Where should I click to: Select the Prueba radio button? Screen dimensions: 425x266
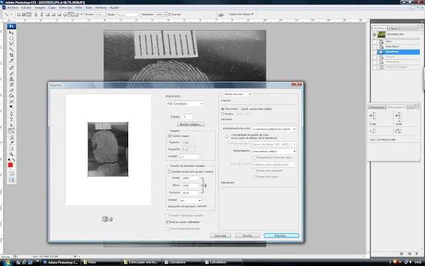pyautogui.click(x=222, y=114)
